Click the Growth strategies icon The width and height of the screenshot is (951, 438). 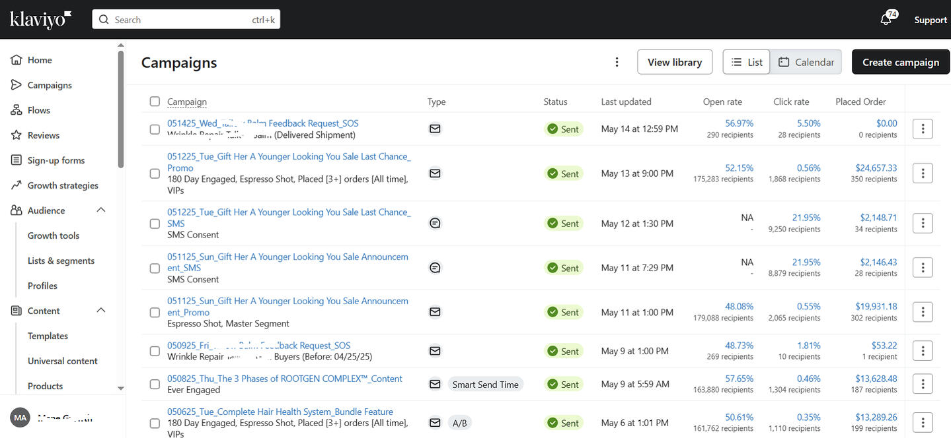coord(17,185)
